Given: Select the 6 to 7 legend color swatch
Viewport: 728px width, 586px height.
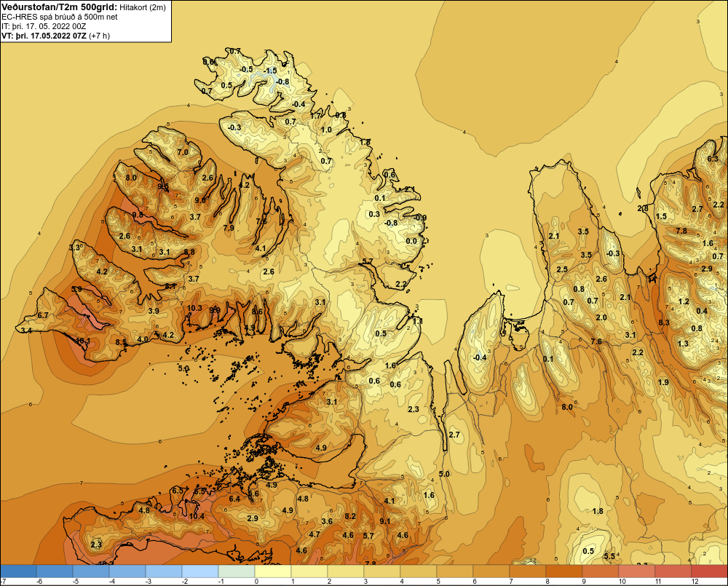Looking at the screenshot, I should click(491, 571).
